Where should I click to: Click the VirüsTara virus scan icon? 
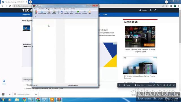(78, 12)
